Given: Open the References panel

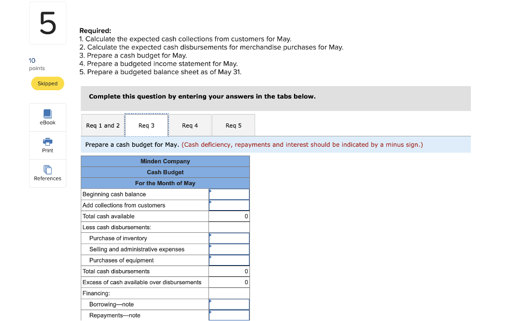Looking at the screenshot, I should [x=47, y=173].
